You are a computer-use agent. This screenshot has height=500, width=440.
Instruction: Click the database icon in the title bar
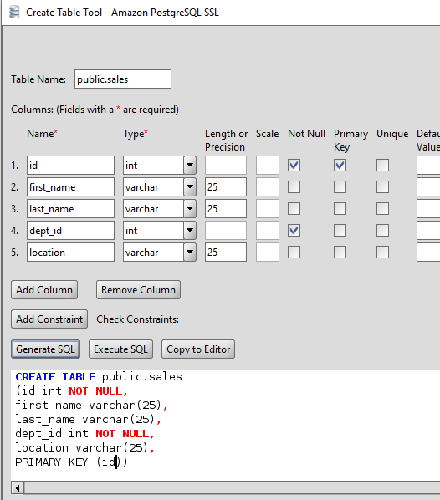(x=14, y=12)
